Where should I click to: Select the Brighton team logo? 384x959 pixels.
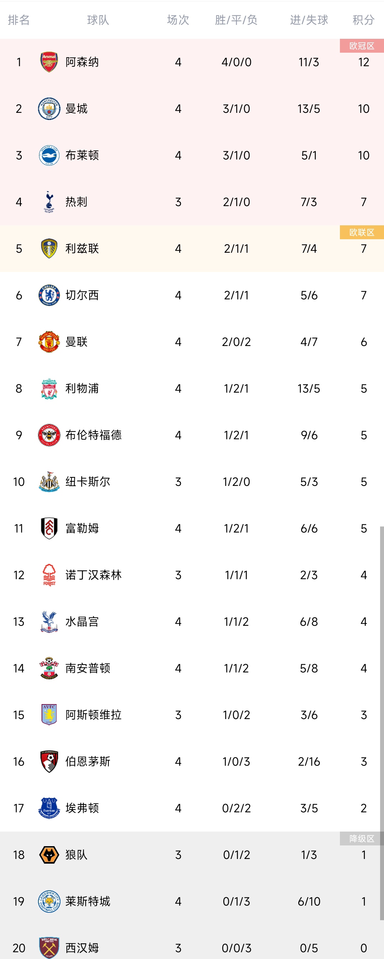point(49,155)
